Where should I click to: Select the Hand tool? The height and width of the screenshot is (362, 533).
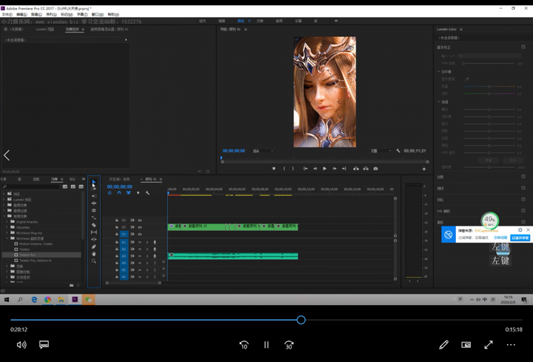(x=94, y=254)
